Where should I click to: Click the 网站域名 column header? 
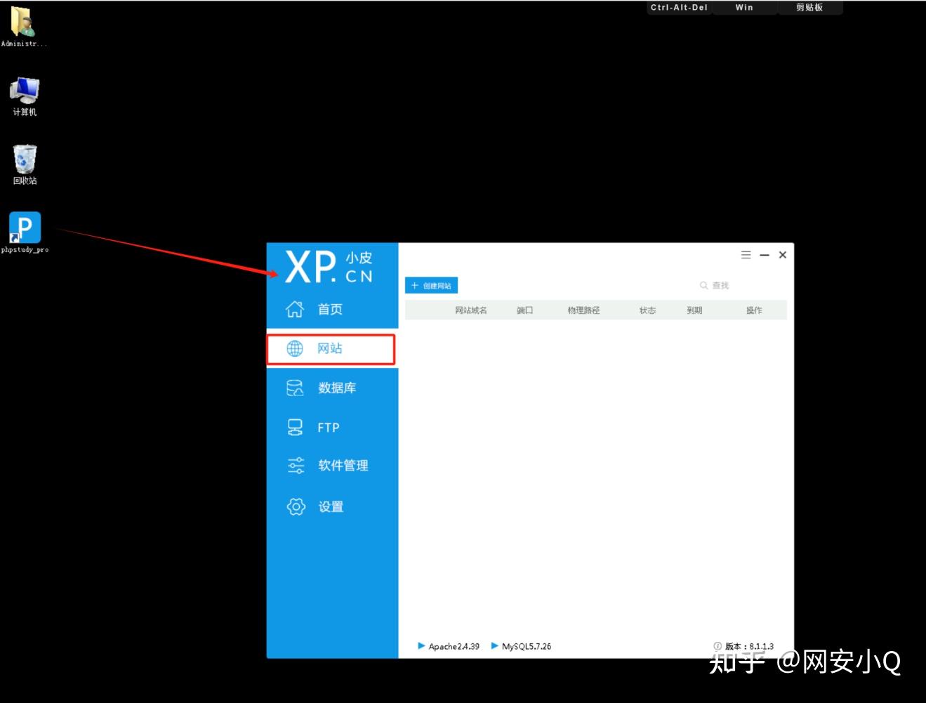[x=470, y=310]
